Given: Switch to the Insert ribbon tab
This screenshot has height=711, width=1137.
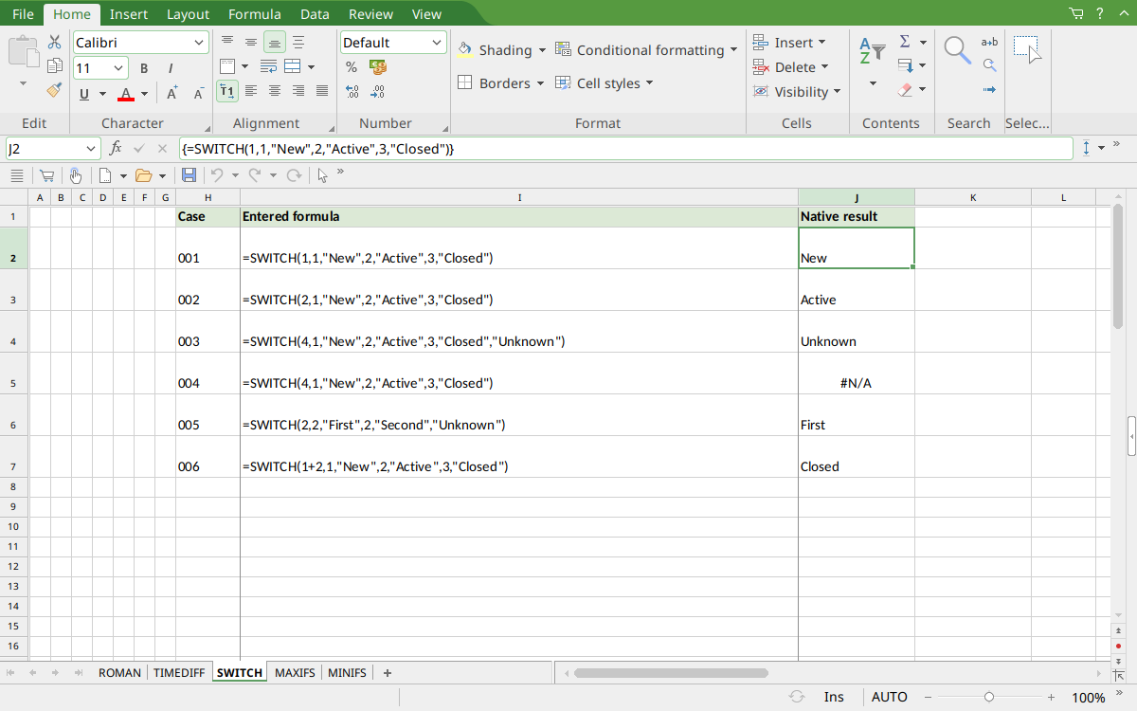Looking at the screenshot, I should coord(128,13).
